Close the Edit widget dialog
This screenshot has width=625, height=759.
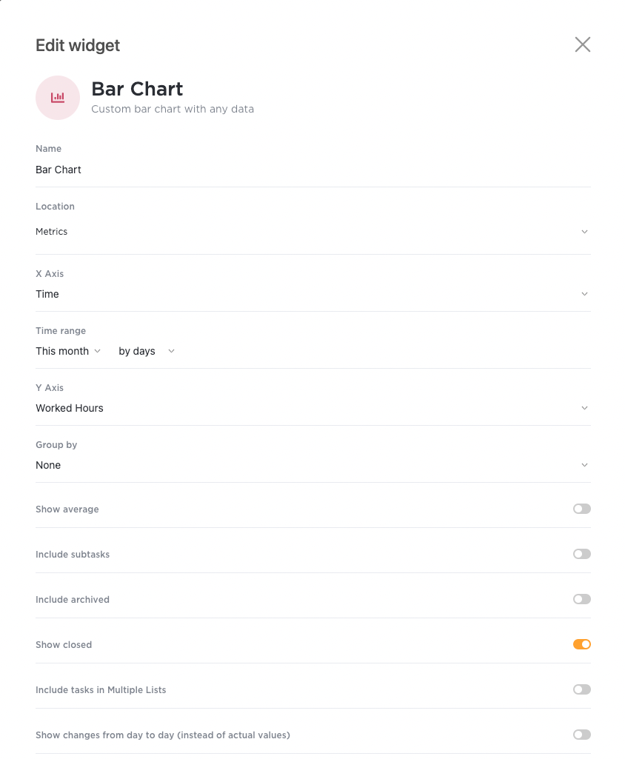click(x=582, y=44)
